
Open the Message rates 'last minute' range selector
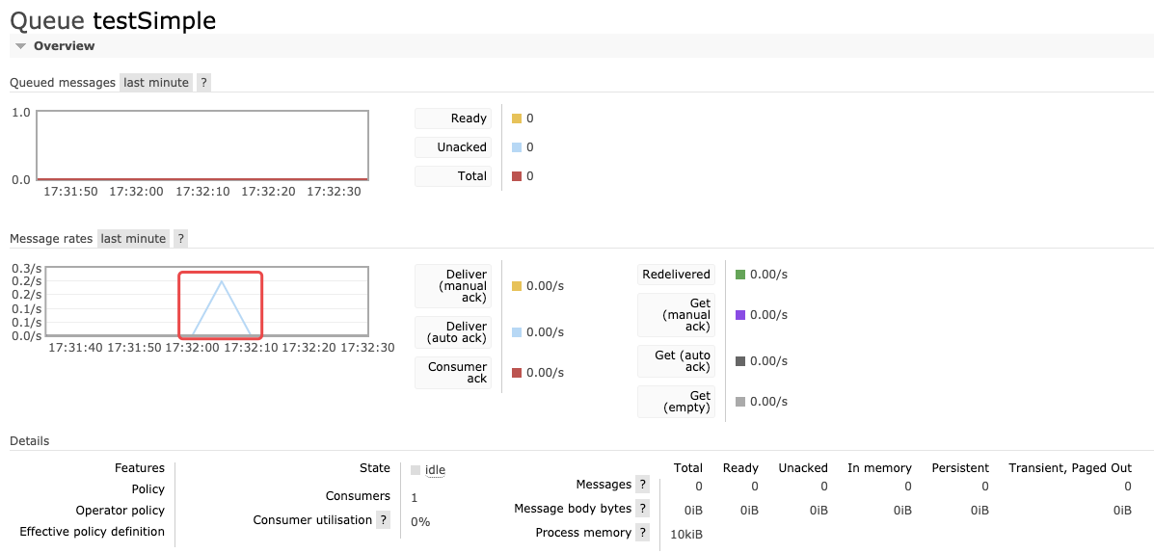(134, 238)
